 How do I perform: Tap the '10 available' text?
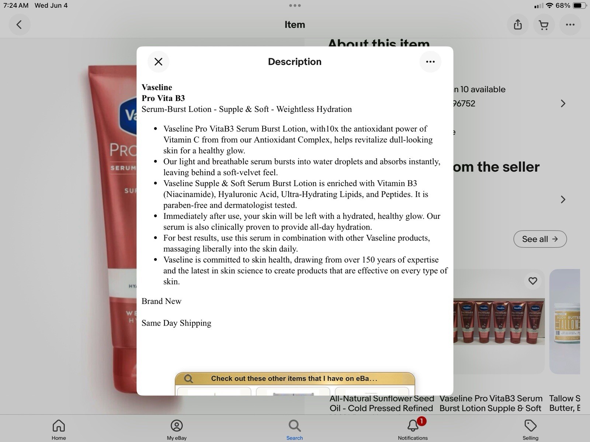(x=482, y=90)
